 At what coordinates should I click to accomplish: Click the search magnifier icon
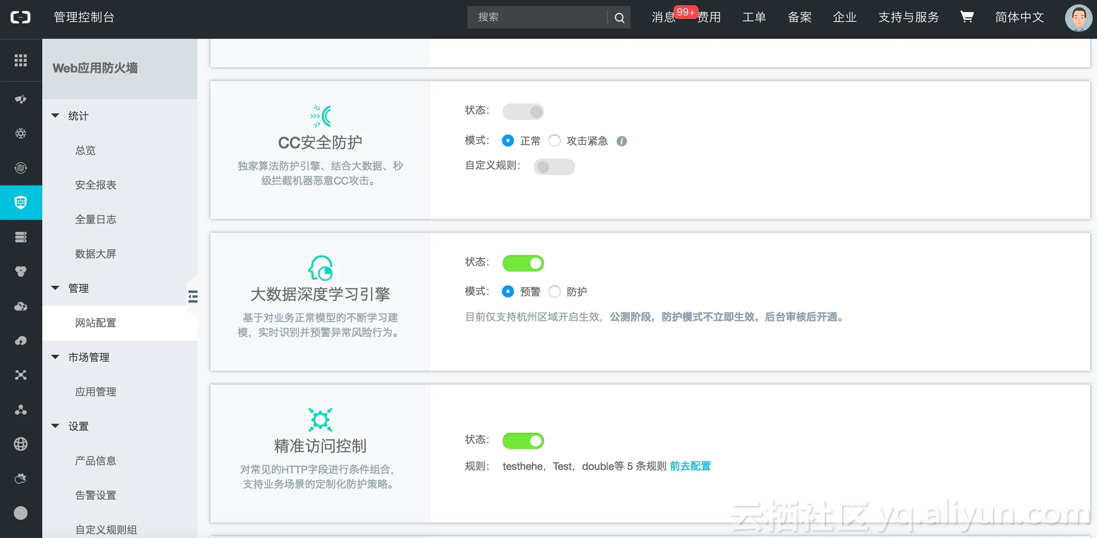619,18
